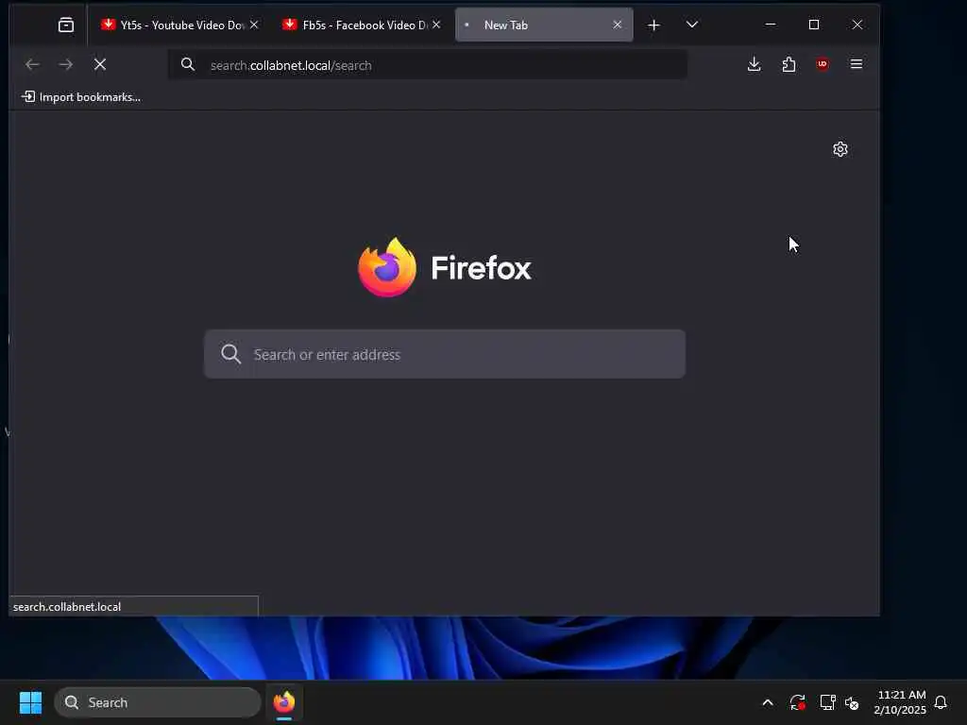Click the Firefox icon in the taskbar

(x=284, y=702)
